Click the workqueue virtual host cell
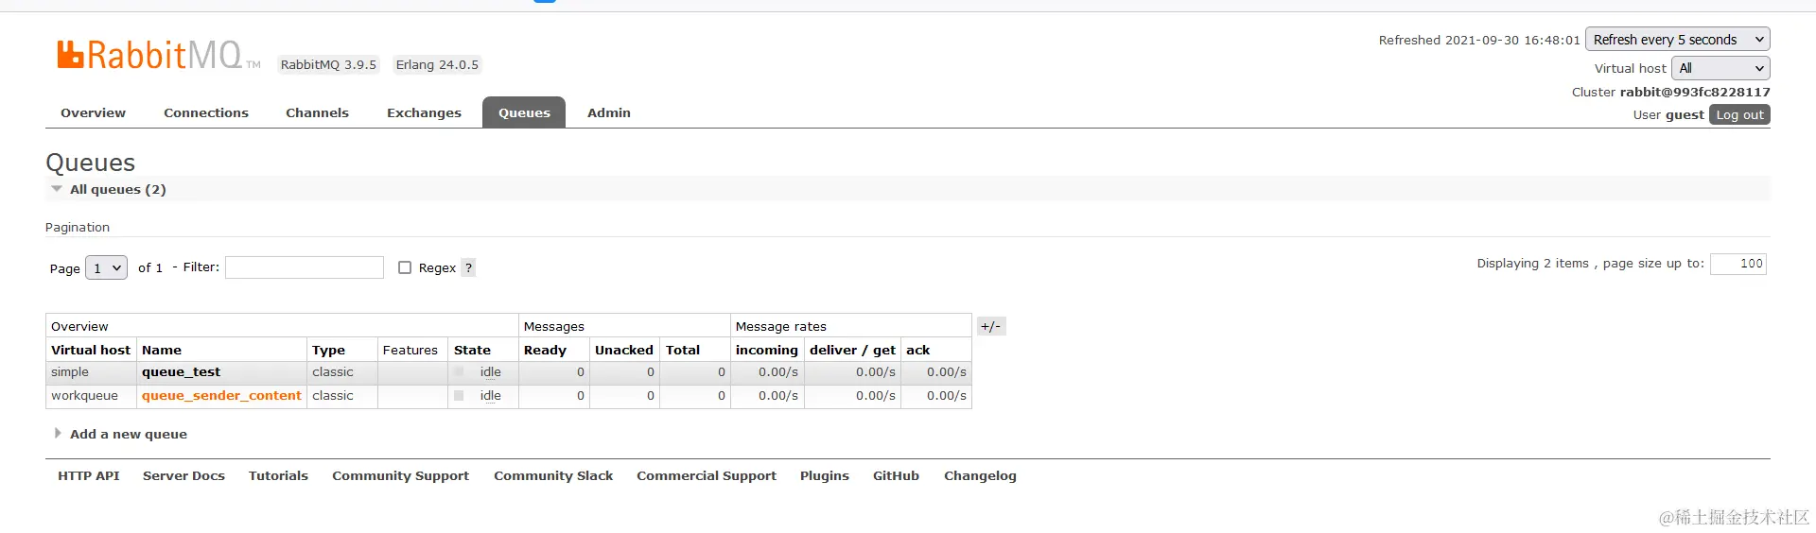Image resolution: width=1816 pixels, height=533 pixels. click(x=91, y=396)
